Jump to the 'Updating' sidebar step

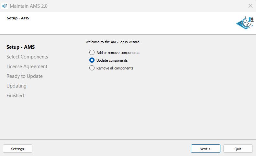pyautogui.click(x=17, y=86)
